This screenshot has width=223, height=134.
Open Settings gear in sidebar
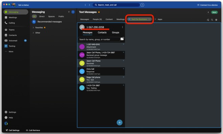[6, 112]
